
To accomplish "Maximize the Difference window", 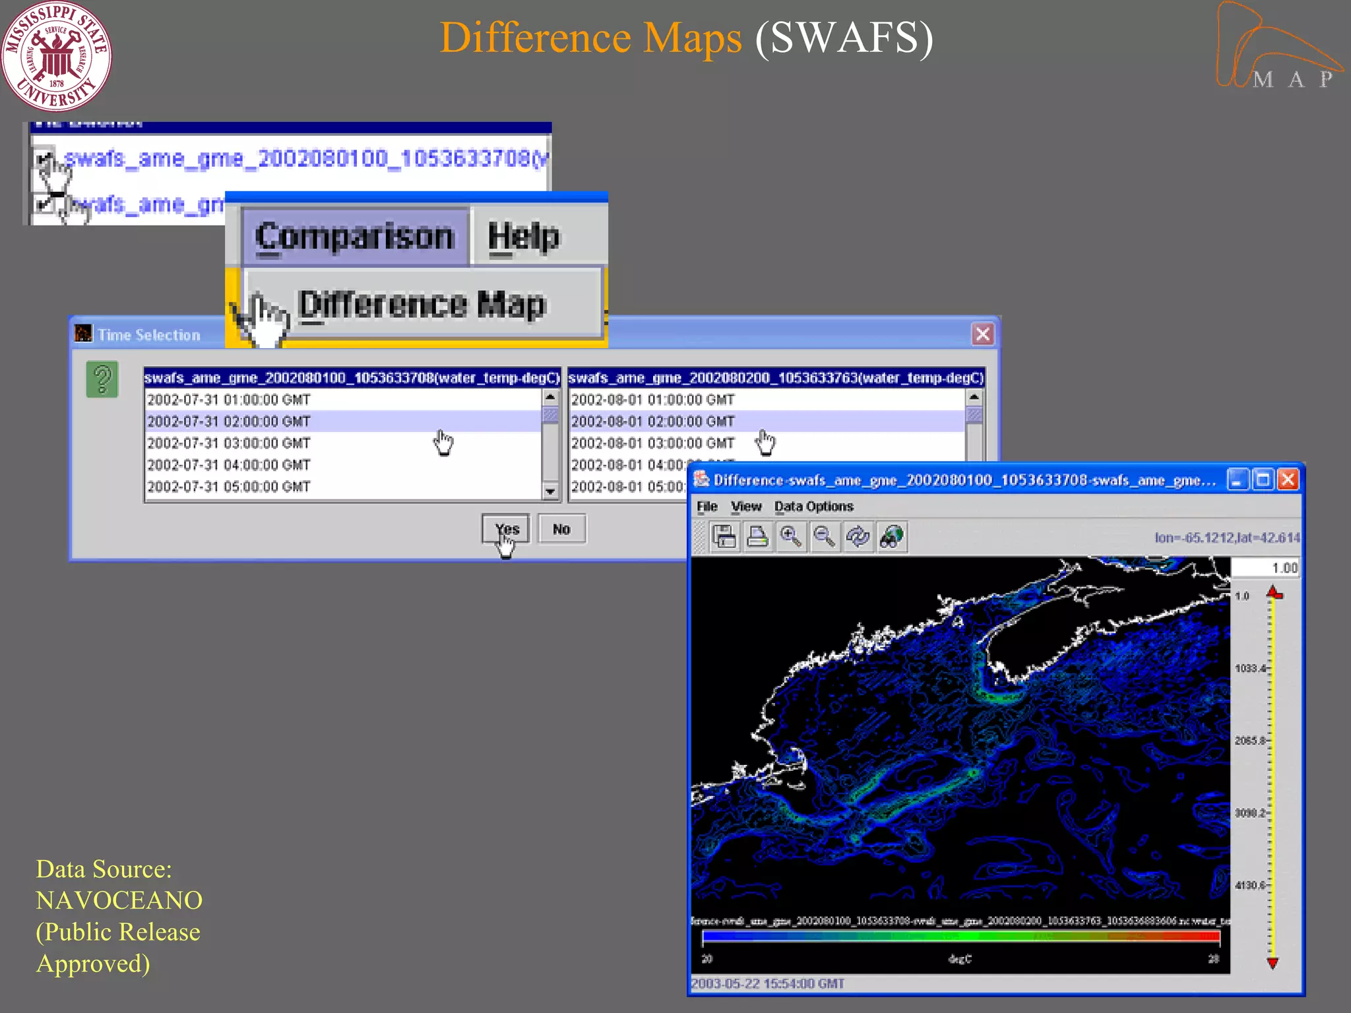I will click(1263, 479).
